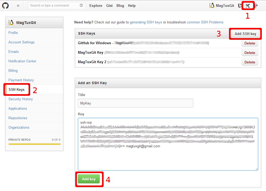Select the 'GitHub for Windows' key name
This screenshot has width=266, height=191.
[94, 43]
